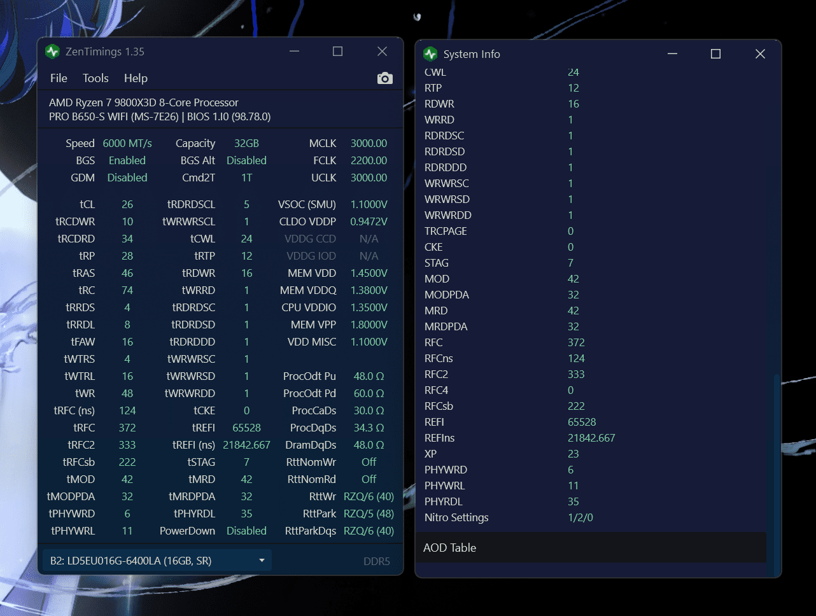This screenshot has width=816, height=616.
Task: Open the Tools menu in ZenTimings
Action: tap(95, 78)
